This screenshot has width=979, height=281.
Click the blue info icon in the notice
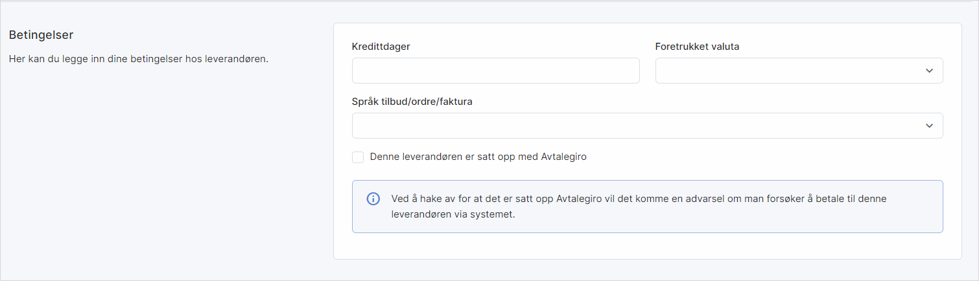373,199
